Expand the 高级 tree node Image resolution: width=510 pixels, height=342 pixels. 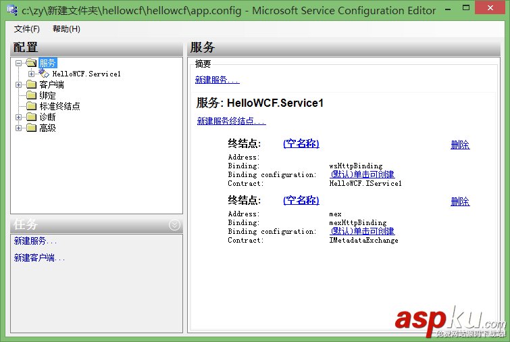point(18,128)
